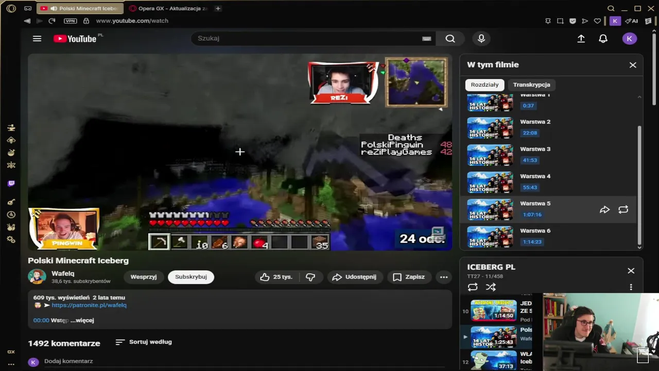
Task: Open the YouTube hamburger guide menu
Action: click(x=37, y=39)
